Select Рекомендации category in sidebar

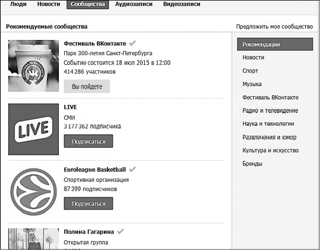click(x=275, y=44)
